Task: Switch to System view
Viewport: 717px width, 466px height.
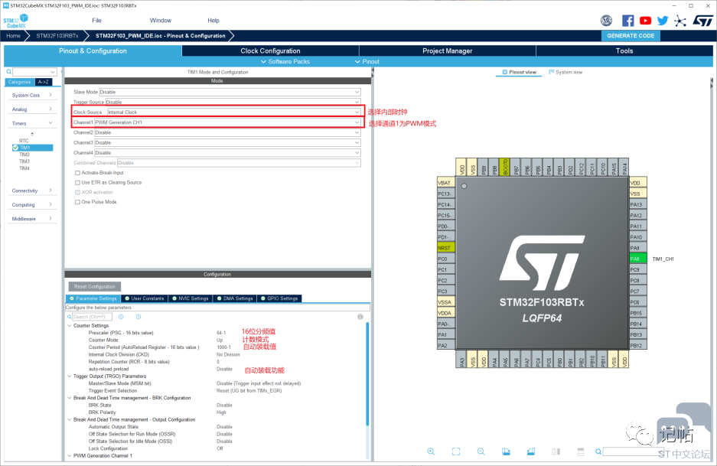Action: tap(565, 72)
